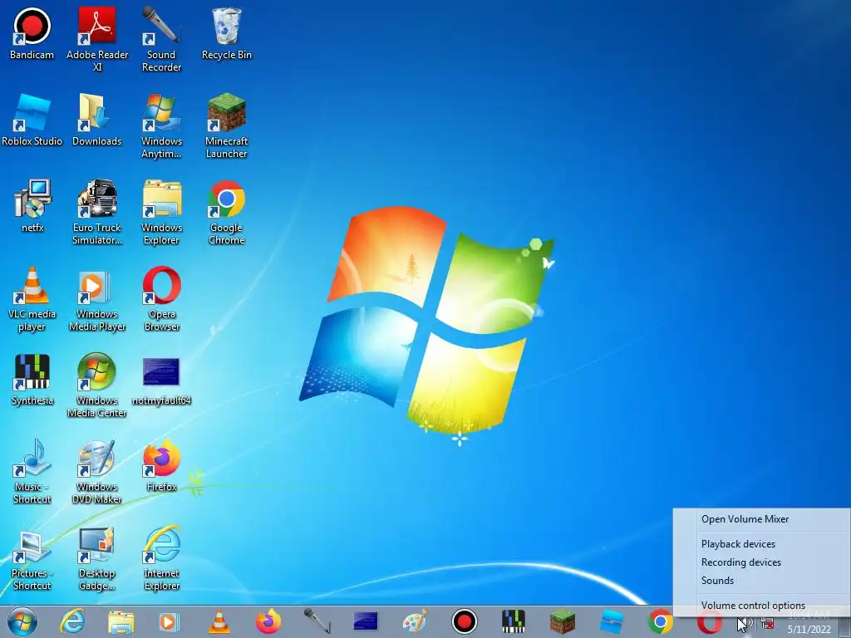This screenshot has height=638, width=851.
Task: Open the Recycle Bin
Action: (x=226, y=33)
